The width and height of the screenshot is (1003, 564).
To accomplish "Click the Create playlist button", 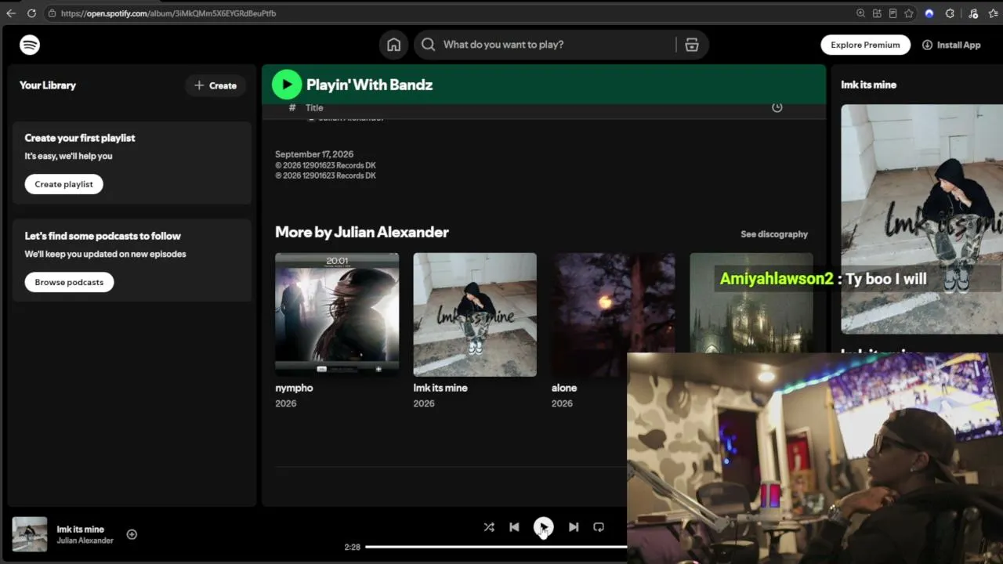I will (63, 184).
